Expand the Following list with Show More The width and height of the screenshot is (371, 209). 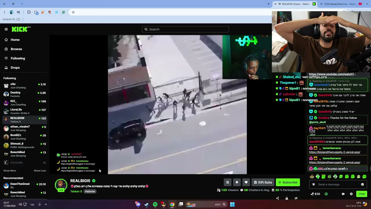[x=10, y=171]
